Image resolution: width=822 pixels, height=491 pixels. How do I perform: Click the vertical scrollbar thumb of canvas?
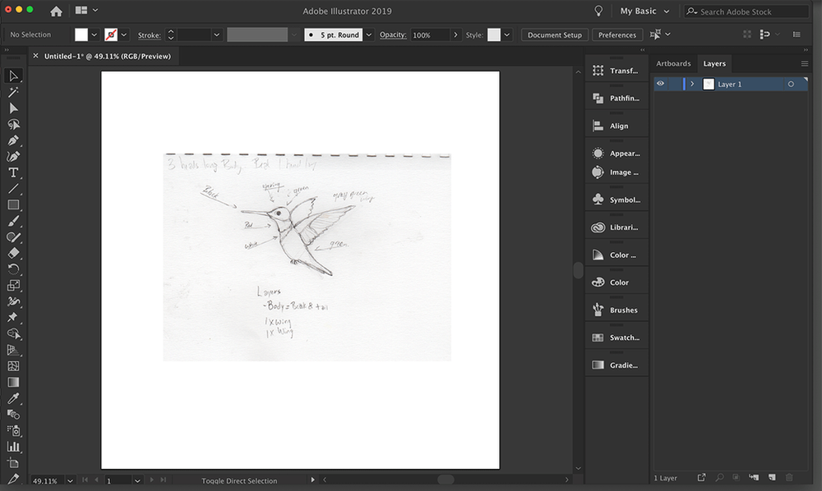[578, 270]
